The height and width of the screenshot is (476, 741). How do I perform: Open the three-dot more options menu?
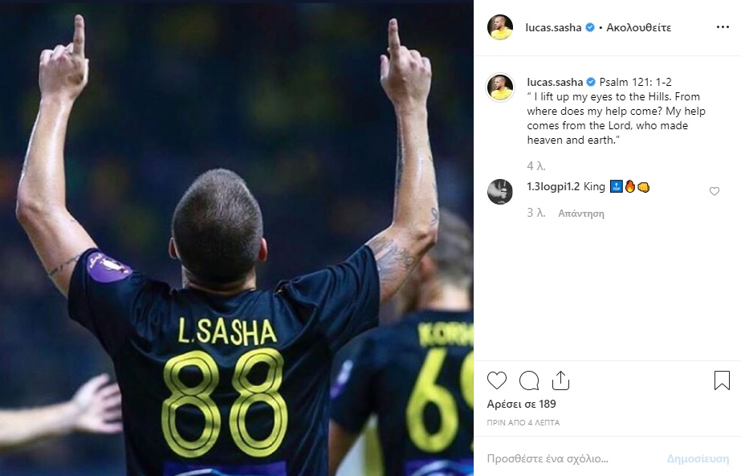(x=723, y=27)
